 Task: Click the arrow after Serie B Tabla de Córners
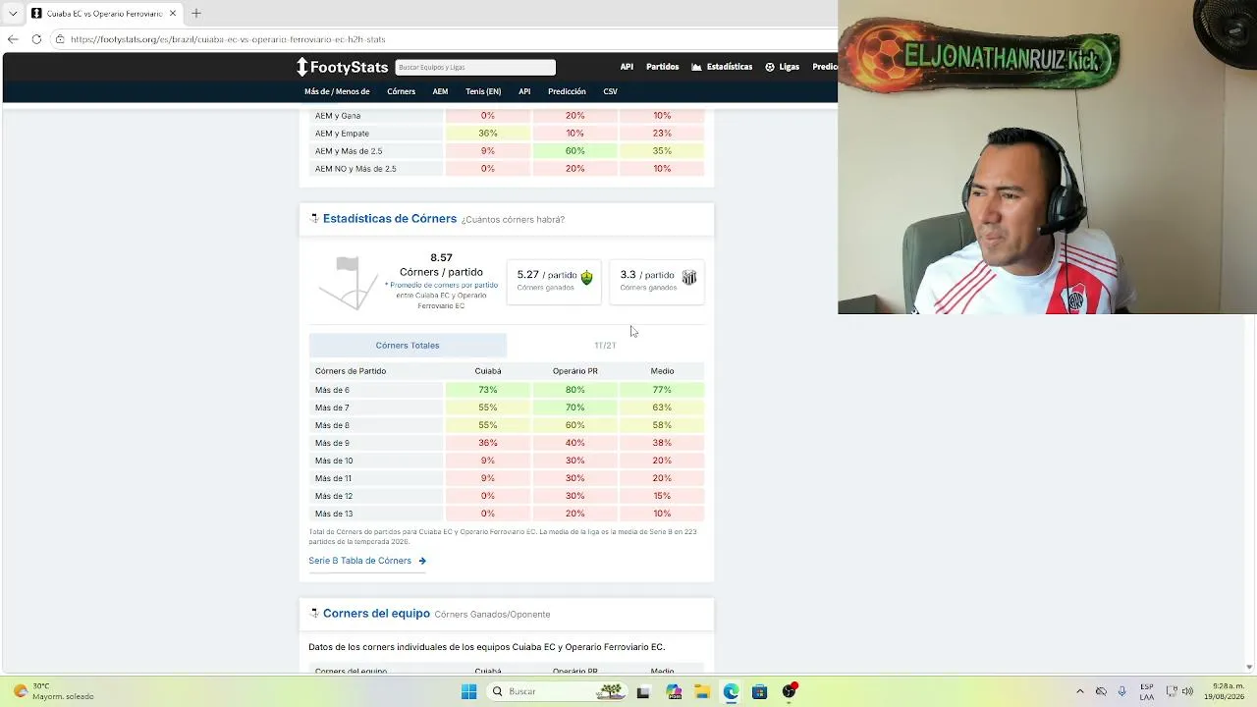pyautogui.click(x=422, y=561)
